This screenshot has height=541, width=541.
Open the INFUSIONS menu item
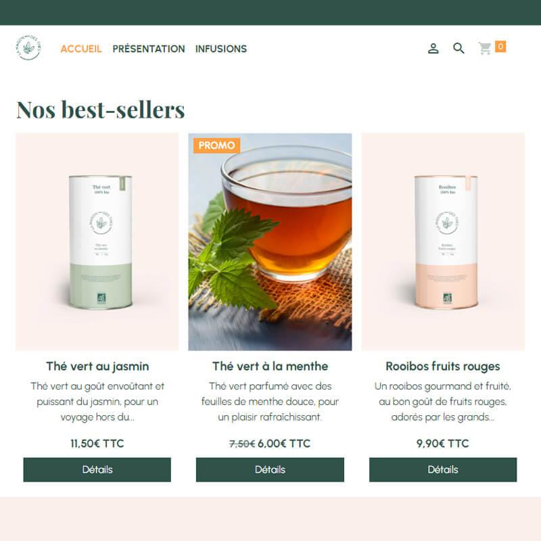pos(221,49)
